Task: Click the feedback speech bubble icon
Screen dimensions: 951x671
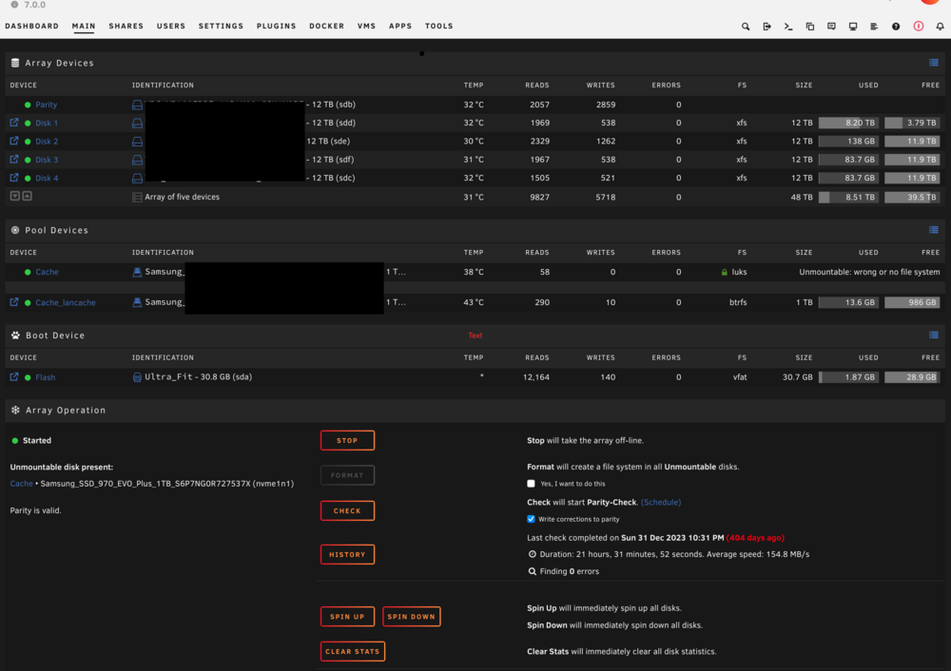Action: [x=831, y=26]
